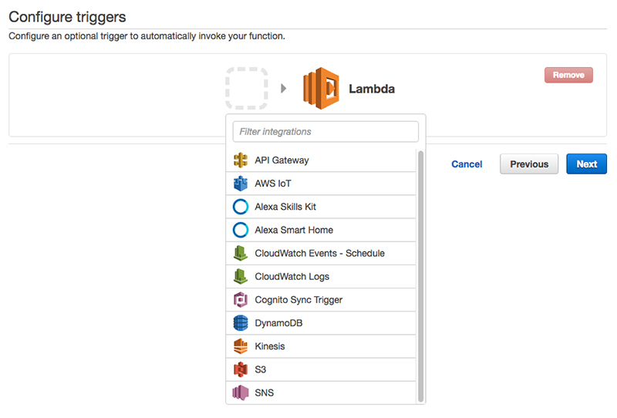
Task: Focus the Filter integrations search field
Action: pos(325,132)
